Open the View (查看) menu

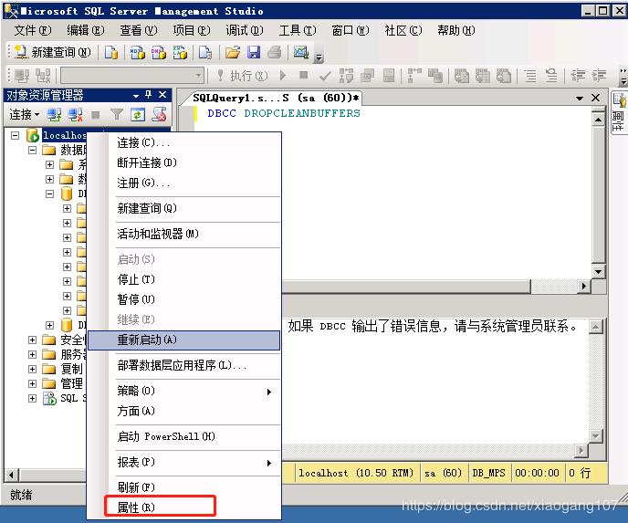(138, 30)
